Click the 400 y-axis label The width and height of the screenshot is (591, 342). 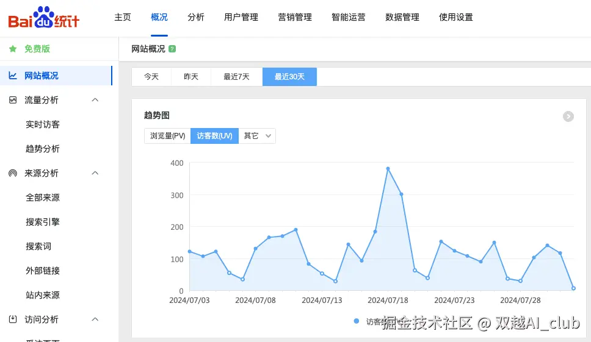pos(177,163)
